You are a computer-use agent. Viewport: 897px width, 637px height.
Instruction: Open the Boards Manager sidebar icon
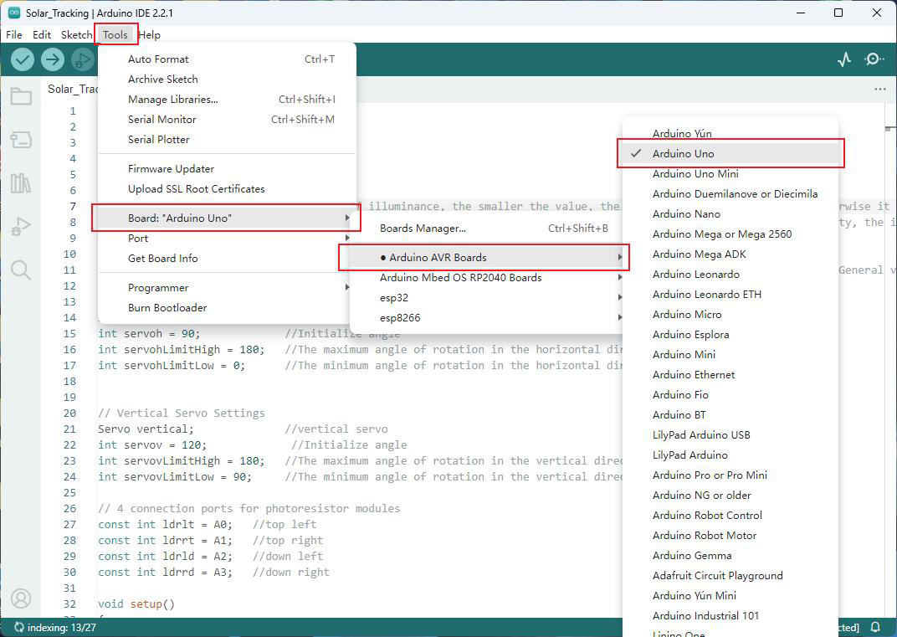tap(21, 140)
